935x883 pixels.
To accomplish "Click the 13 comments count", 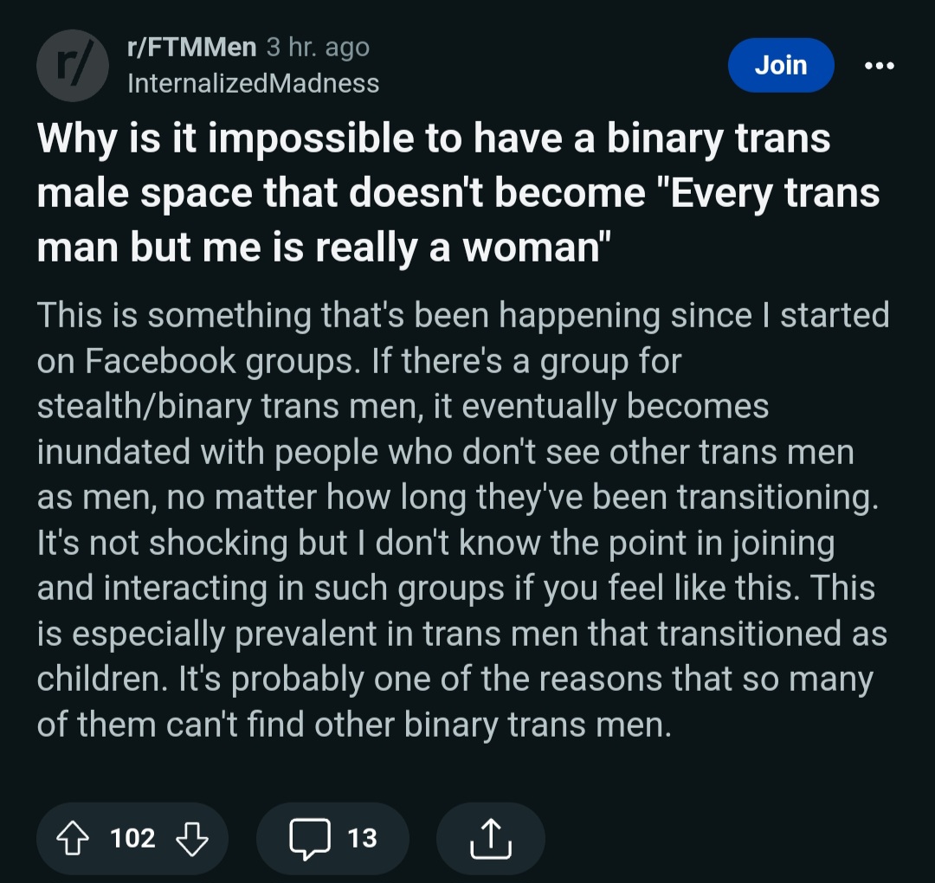I will pos(362,838).
